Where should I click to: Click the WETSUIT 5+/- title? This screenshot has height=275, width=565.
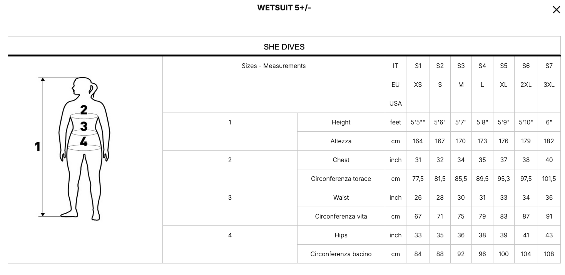[284, 8]
